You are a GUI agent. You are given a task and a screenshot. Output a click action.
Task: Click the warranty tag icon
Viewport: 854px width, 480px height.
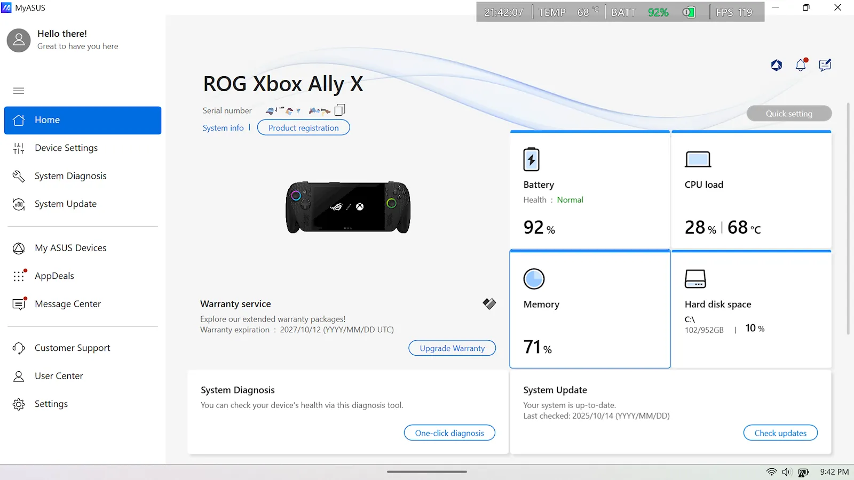[x=489, y=304]
